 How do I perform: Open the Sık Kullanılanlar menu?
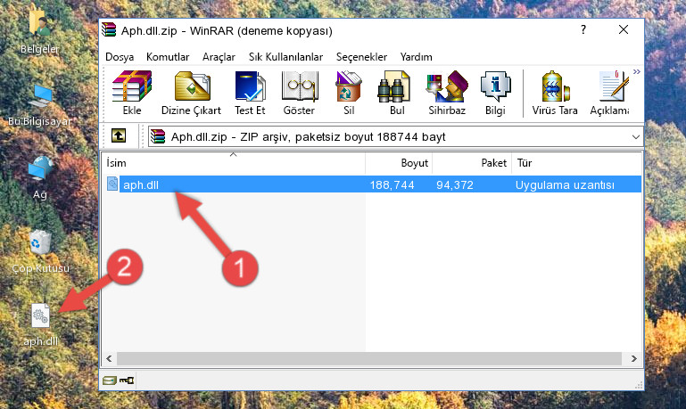pyautogui.click(x=285, y=57)
